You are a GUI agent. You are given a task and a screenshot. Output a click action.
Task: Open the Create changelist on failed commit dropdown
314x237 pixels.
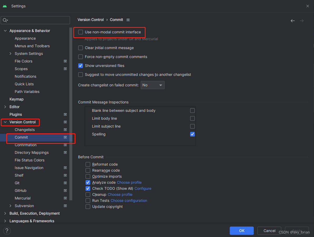[x=152, y=85]
